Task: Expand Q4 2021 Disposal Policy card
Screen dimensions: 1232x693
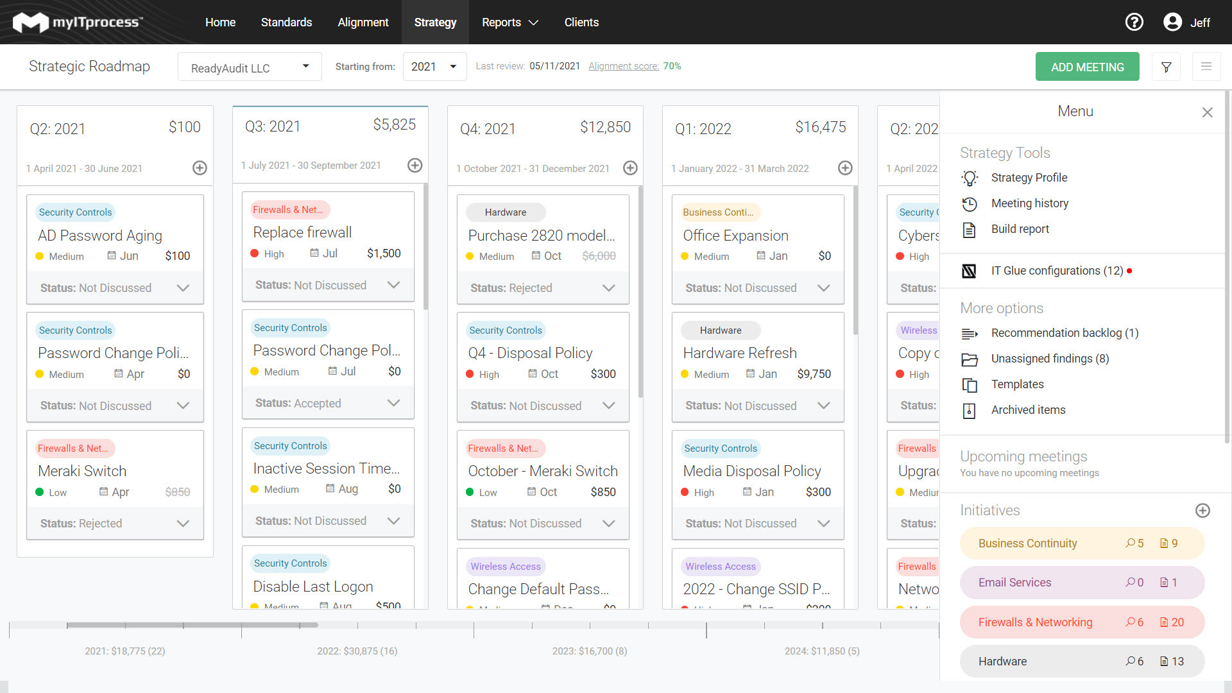Action: click(609, 404)
